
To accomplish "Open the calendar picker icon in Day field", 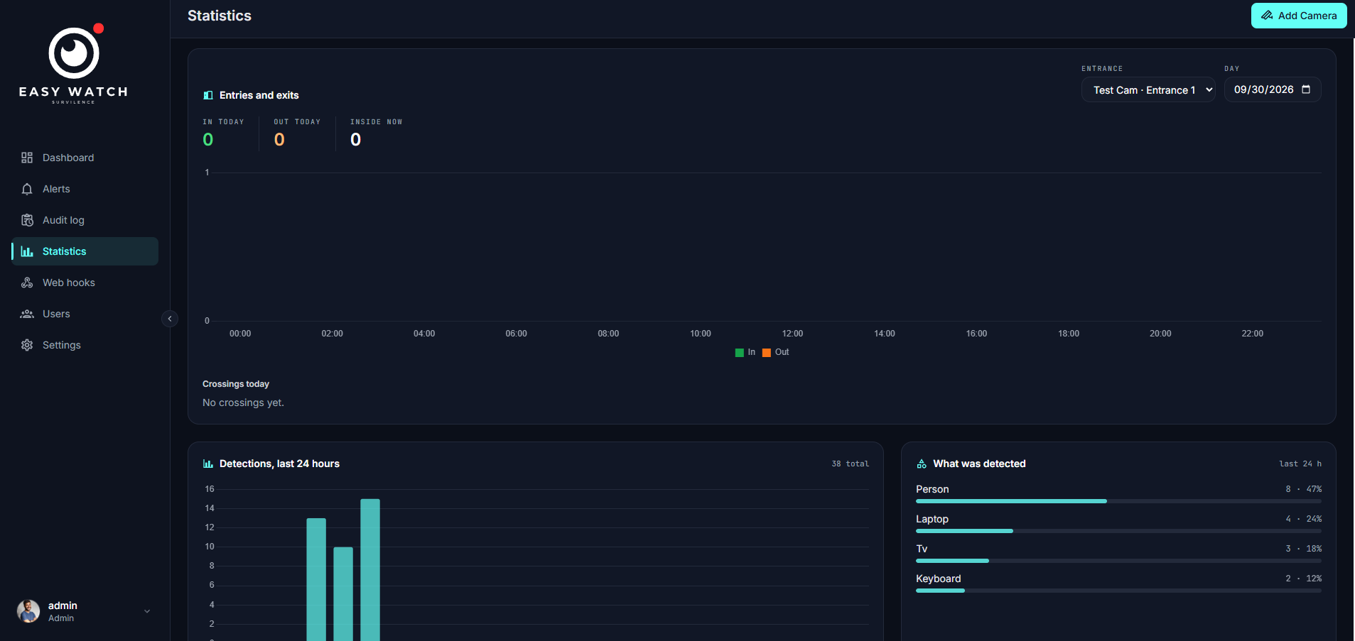I will [1306, 89].
